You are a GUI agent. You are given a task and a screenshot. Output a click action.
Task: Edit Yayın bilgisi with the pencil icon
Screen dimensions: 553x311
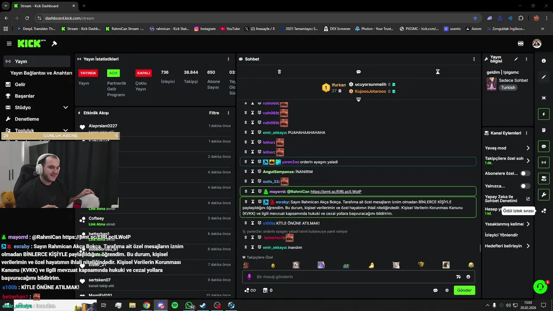tap(516, 59)
